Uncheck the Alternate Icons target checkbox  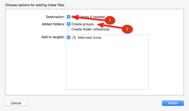coord(69,37)
